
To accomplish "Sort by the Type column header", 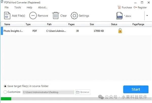I will (x=28, y=24).
